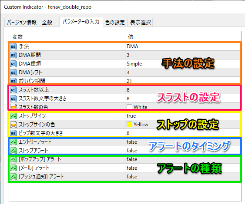The height and width of the screenshot is (204, 245).
Task: Select the [ポップアップ] アラート variable name
Action: tap(40, 159)
